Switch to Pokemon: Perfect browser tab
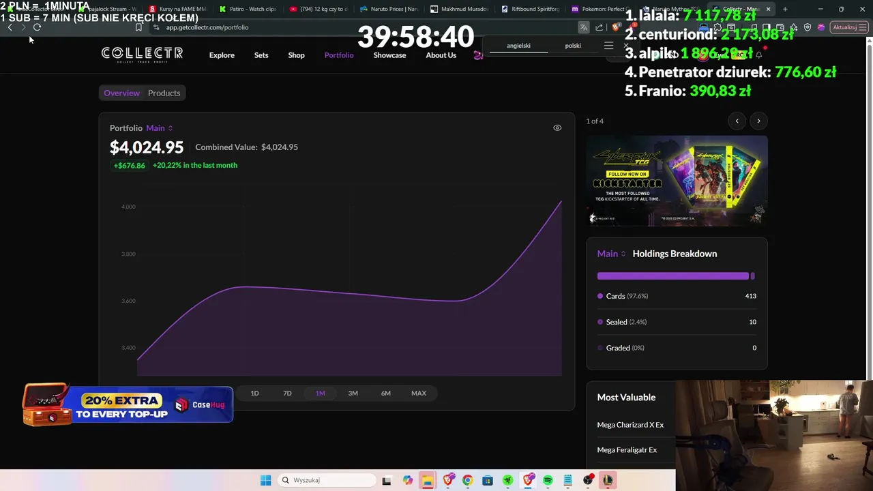873x491 pixels. tap(601, 9)
